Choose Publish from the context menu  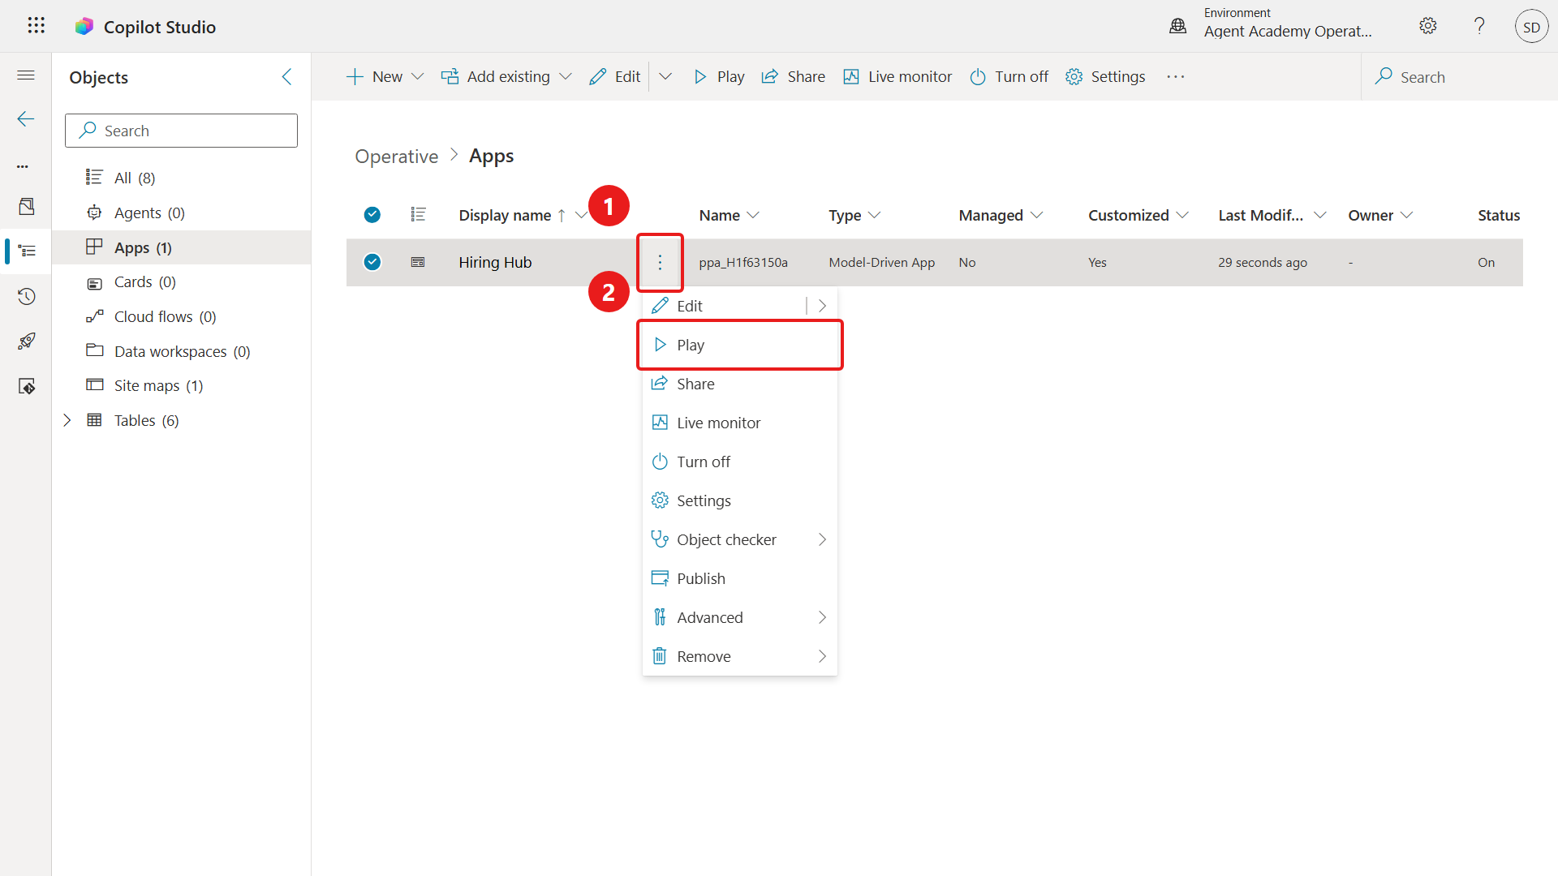(740, 578)
